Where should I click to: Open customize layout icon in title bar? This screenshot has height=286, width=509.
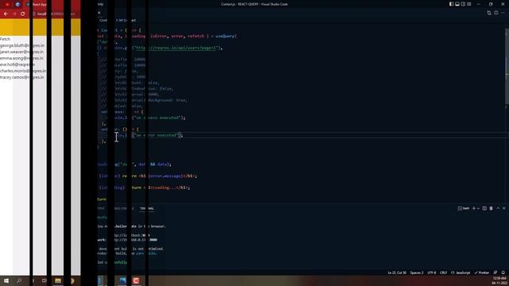[469, 4]
